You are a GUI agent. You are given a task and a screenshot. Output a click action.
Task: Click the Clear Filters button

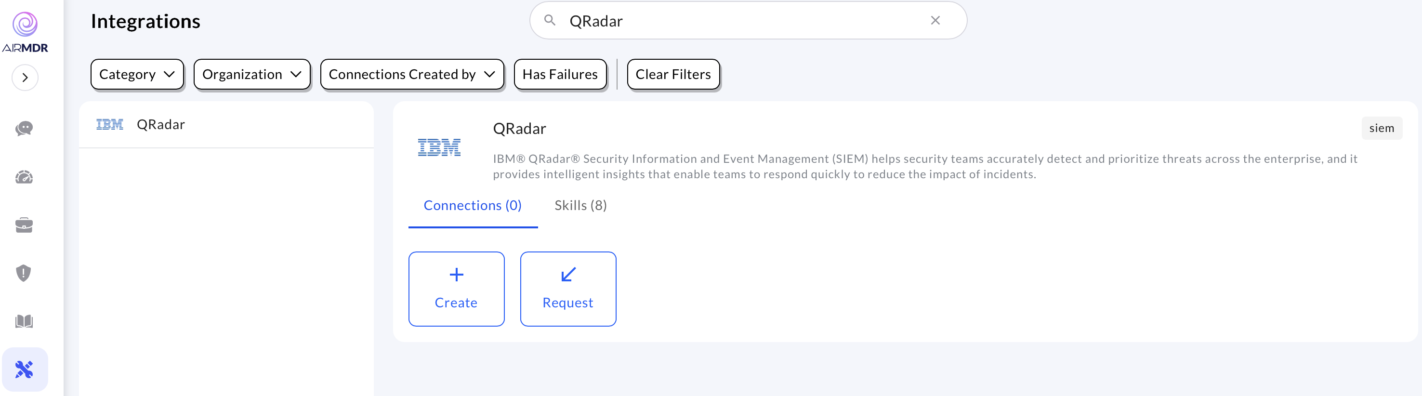pyautogui.click(x=673, y=74)
